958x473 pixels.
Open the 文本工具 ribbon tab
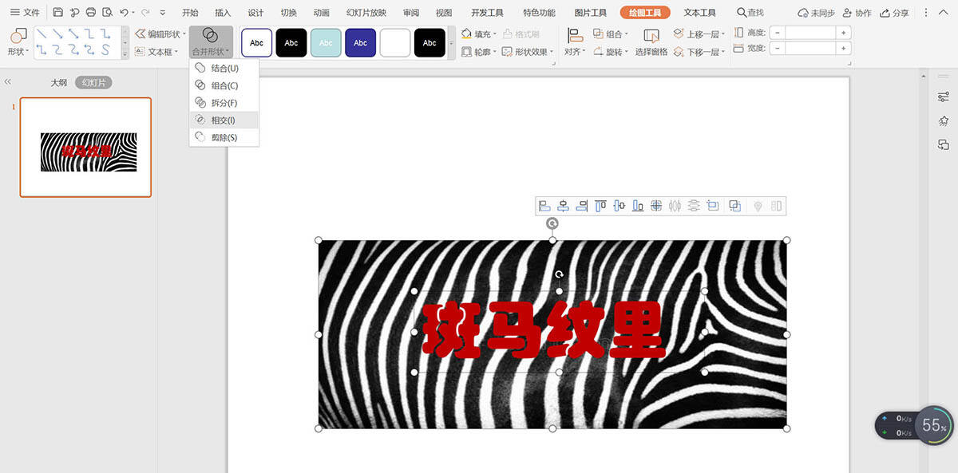(699, 13)
